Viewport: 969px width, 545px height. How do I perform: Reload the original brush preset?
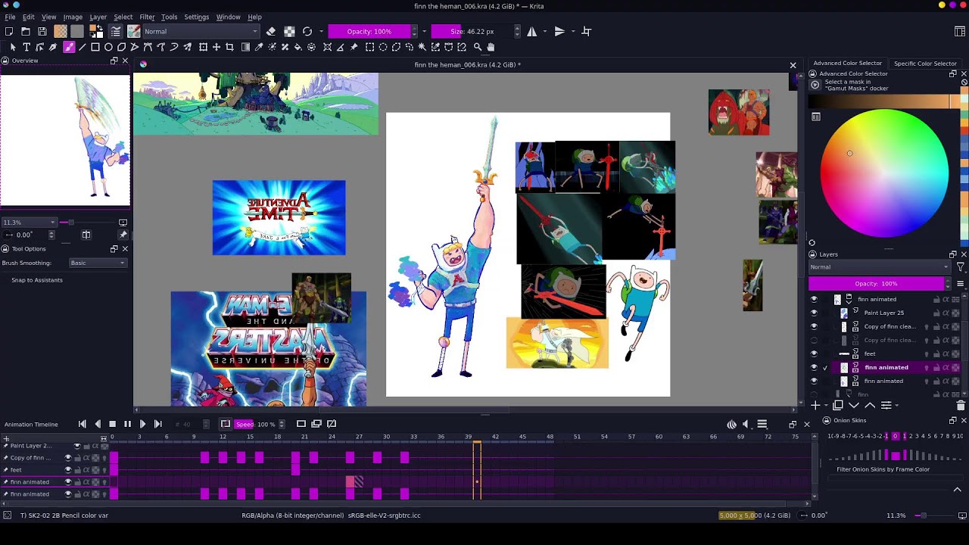point(307,31)
